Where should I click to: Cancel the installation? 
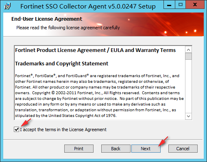click(183, 149)
